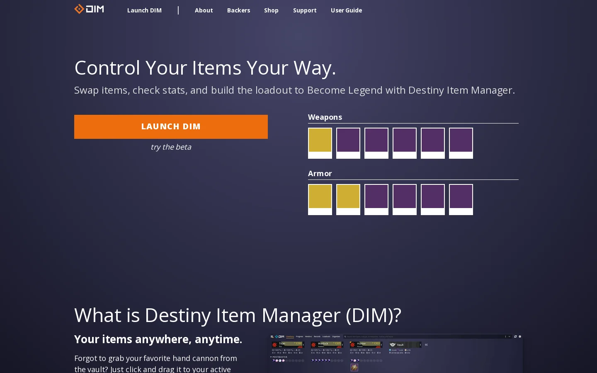Screen dimensions: 597x373
Task: Select the first purple tile under Armor
Action: [376, 199]
